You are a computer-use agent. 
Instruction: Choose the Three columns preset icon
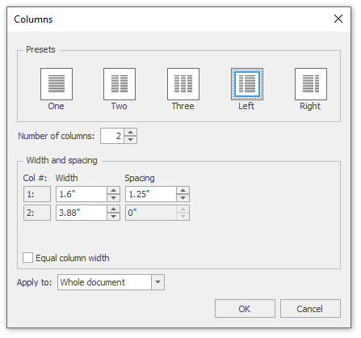[x=183, y=84]
